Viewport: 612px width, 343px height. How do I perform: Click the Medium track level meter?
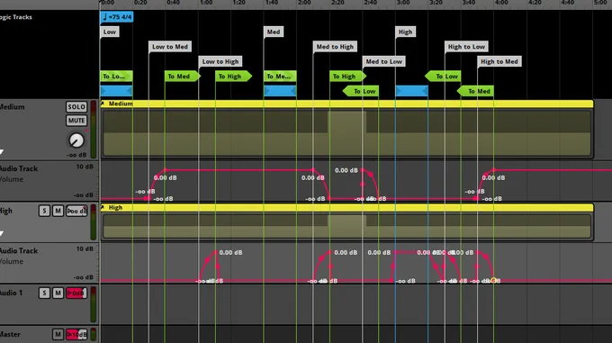pyautogui.click(x=94, y=130)
